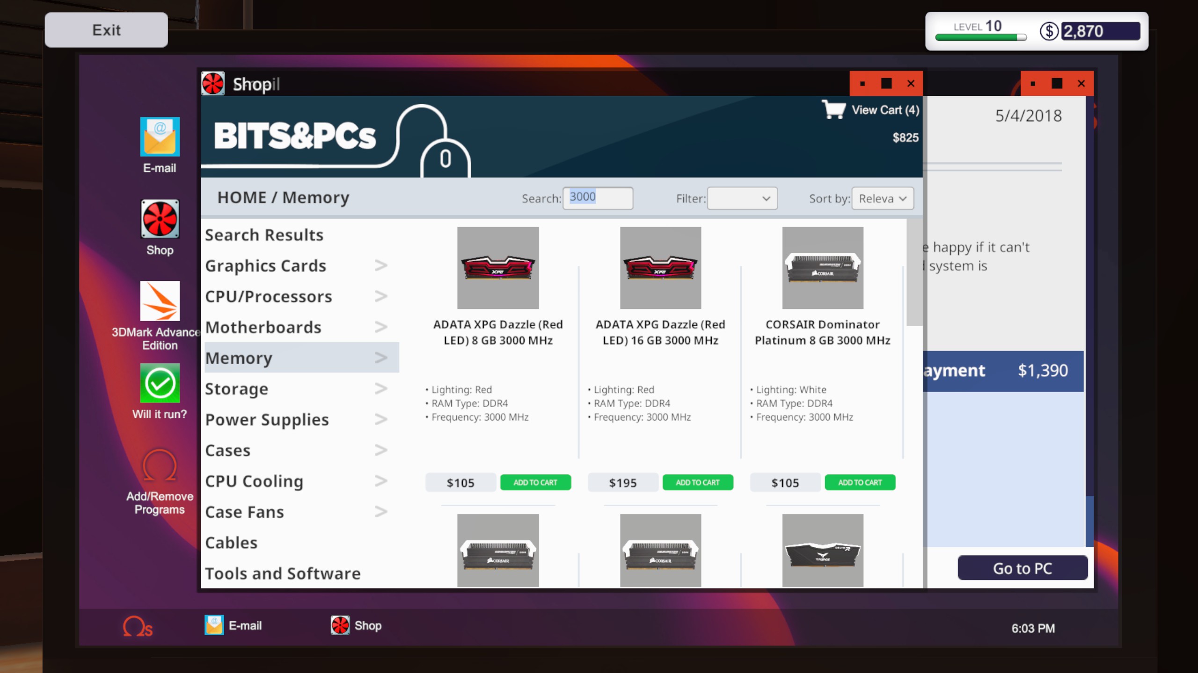This screenshot has width=1198, height=673.
Task: Open View Cart (4)
Action: [885, 110]
